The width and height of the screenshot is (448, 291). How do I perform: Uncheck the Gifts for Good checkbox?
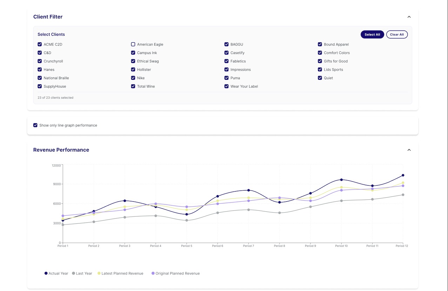pos(320,61)
